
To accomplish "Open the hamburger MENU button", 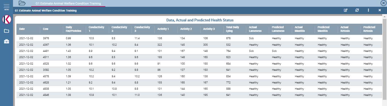I will [6, 7].
